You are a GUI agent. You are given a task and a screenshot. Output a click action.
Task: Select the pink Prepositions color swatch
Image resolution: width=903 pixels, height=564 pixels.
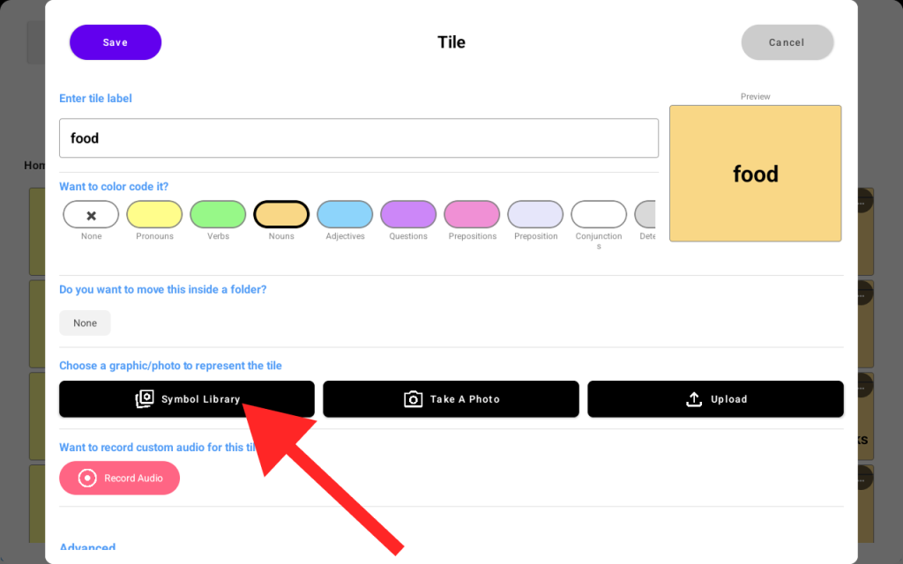[472, 214]
